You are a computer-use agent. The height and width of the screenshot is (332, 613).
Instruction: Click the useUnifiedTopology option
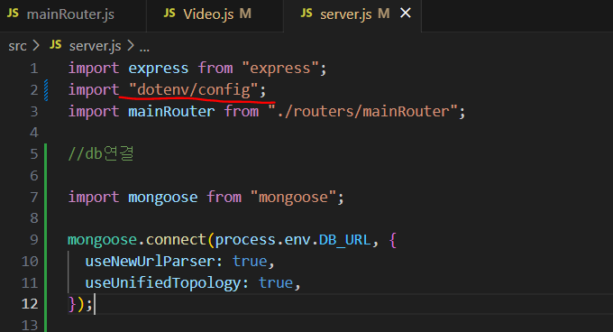(162, 282)
